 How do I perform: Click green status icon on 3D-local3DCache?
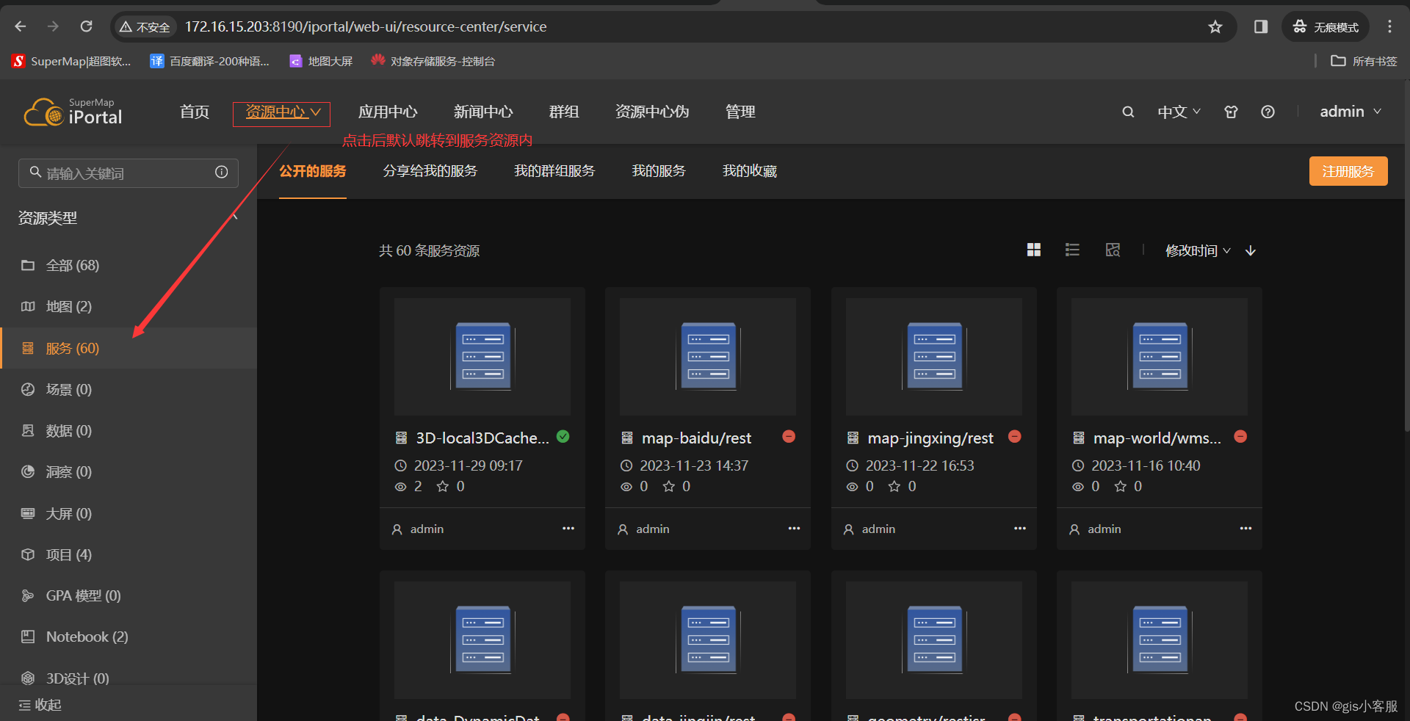point(563,437)
